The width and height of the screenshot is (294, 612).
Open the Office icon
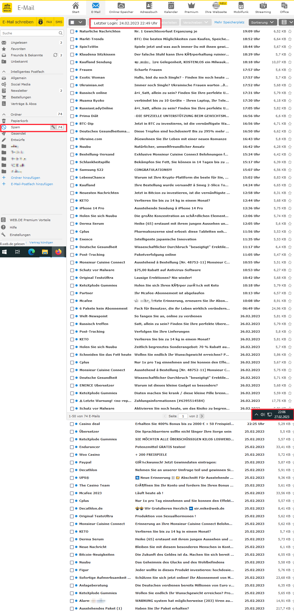[x=284, y=8]
